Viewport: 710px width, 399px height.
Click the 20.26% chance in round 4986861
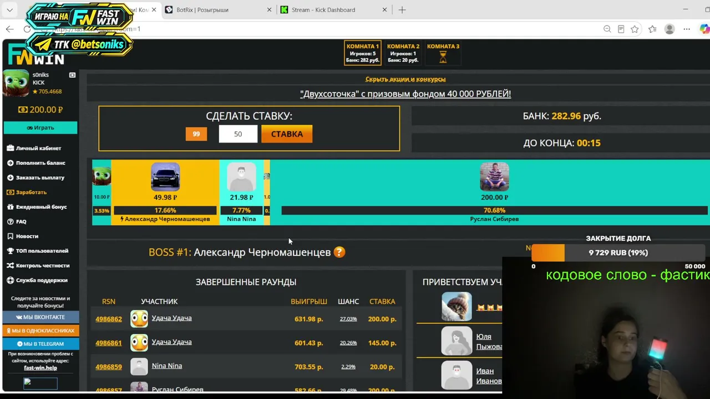[x=348, y=343]
